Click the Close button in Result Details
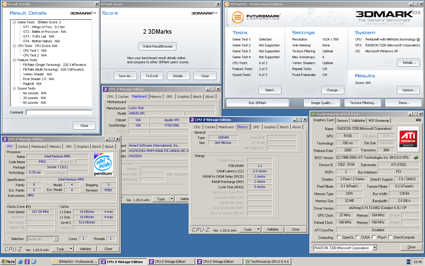425x266 pixels. click(84, 126)
